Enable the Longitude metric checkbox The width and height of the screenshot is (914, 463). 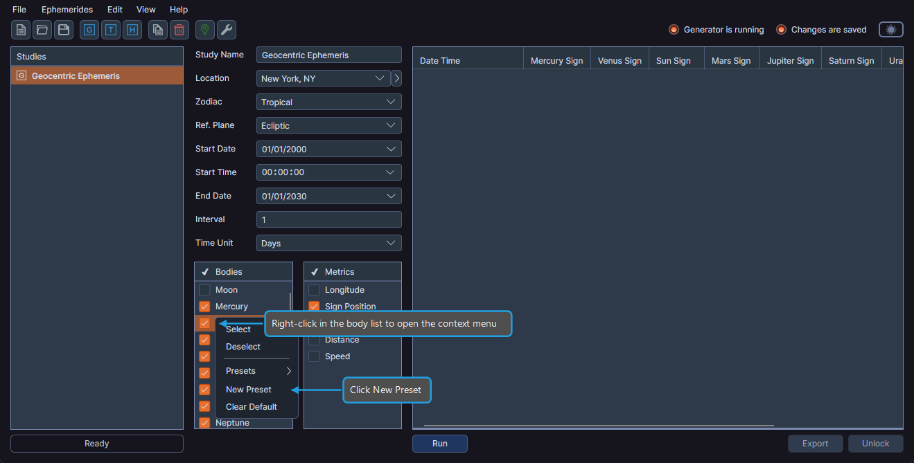pyautogui.click(x=314, y=290)
